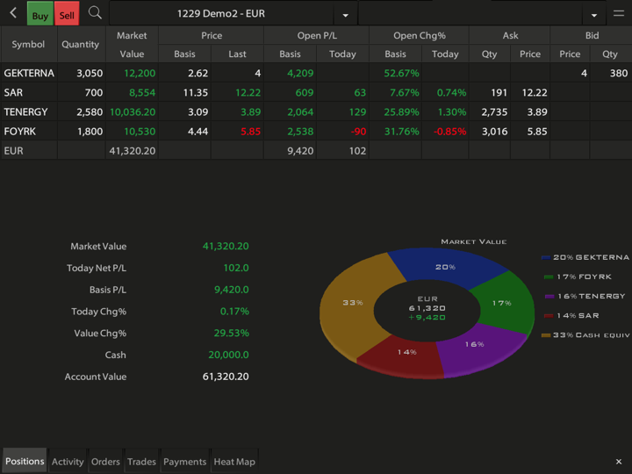This screenshot has height=474, width=632.
Task: Click the 1229 Demo2 - EUR account field
Action: [x=221, y=14]
